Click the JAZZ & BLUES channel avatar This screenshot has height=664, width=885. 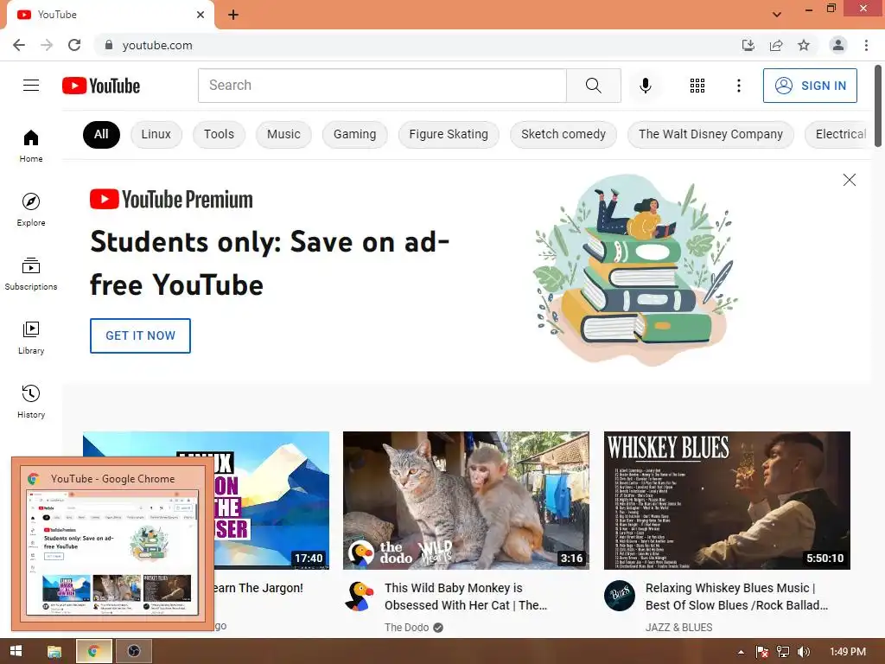(619, 596)
